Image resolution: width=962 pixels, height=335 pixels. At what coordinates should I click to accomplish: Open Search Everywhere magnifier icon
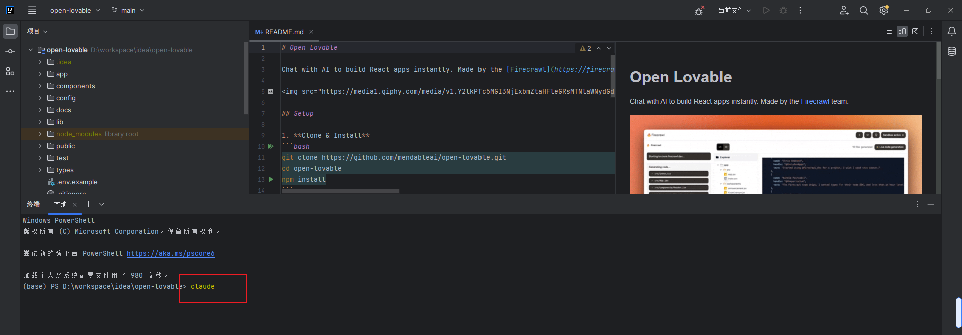[864, 10]
